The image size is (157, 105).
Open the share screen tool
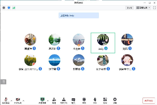(x=42, y=100)
